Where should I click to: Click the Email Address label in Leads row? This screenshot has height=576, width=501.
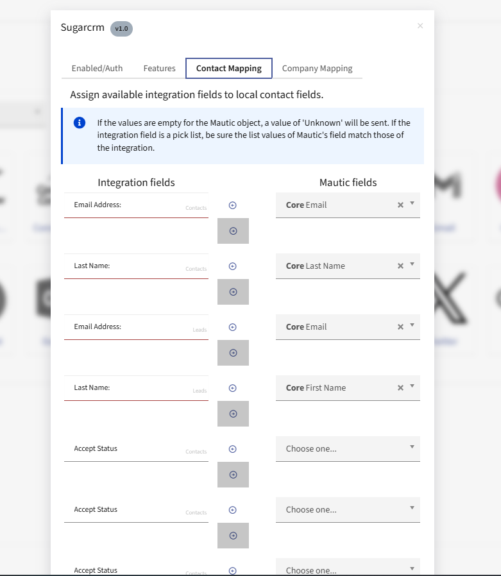(98, 326)
